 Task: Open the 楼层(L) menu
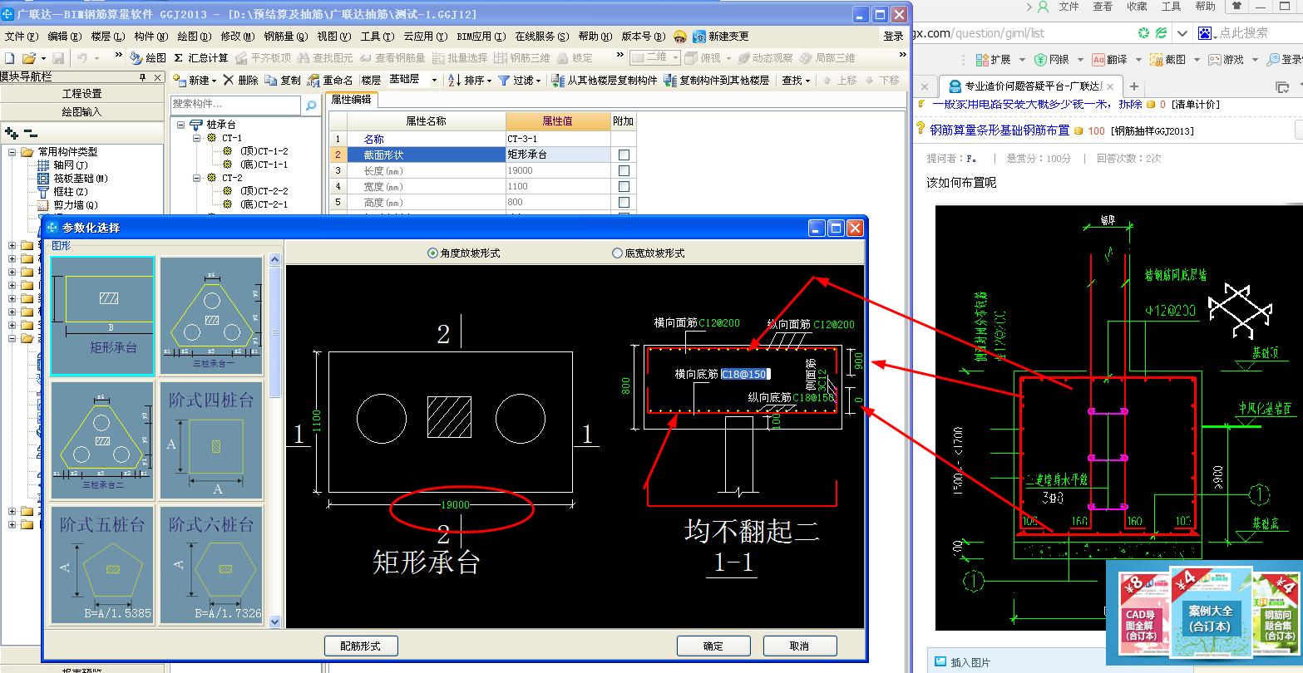[108, 37]
